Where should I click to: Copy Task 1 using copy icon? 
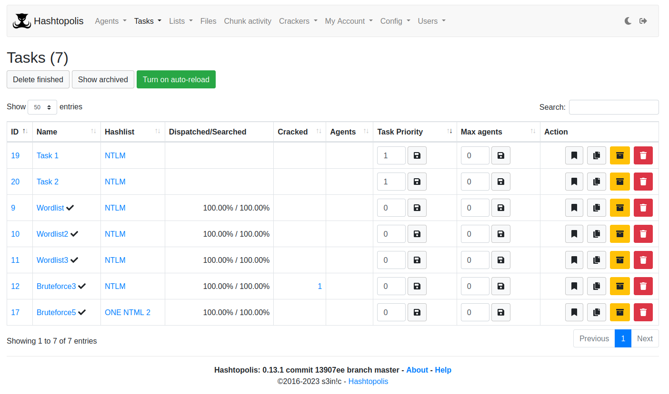click(597, 155)
